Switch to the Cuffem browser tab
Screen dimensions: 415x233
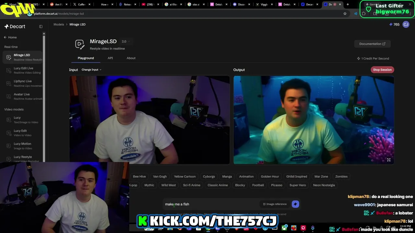tap(82, 5)
